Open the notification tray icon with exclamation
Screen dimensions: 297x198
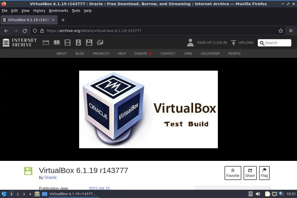click(281, 194)
